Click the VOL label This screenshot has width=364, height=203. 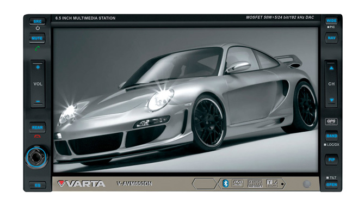(x=38, y=84)
